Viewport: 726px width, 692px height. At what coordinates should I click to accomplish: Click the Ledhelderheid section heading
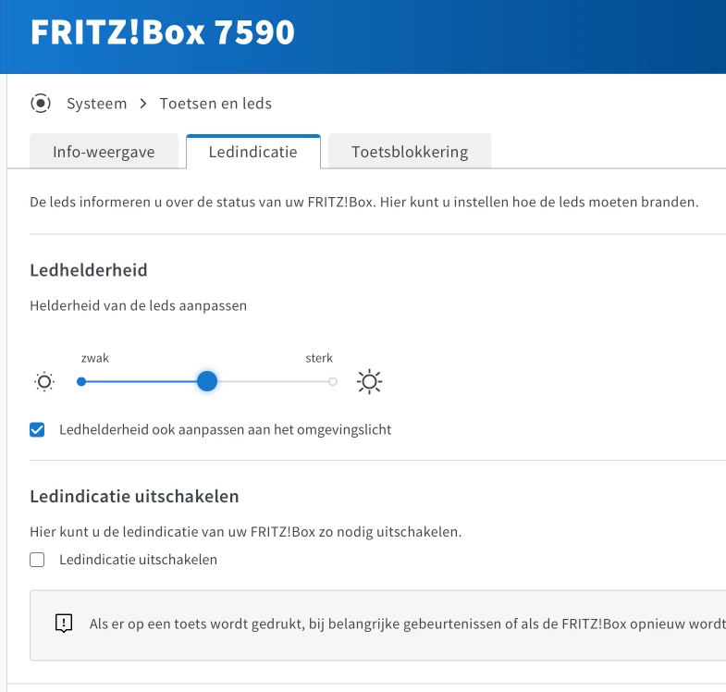click(x=89, y=270)
